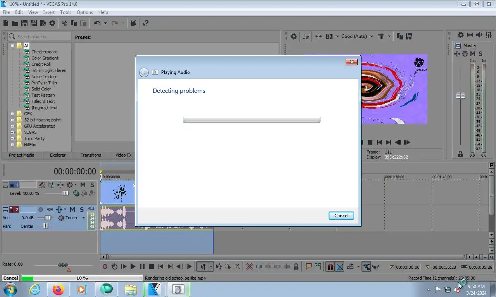Open Undo history dropdown arrow

(105, 23)
